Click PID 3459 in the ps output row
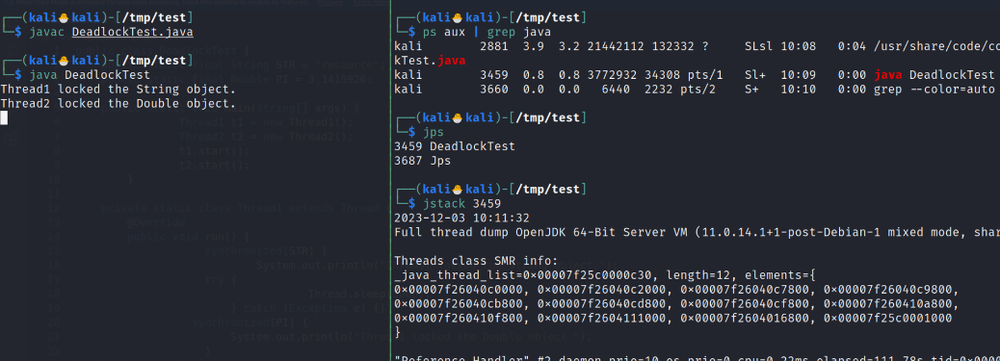1000x361 pixels. 493,75
